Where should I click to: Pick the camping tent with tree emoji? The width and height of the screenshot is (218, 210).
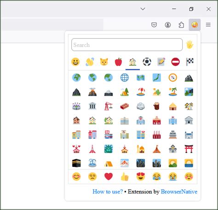tap(125, 92)
